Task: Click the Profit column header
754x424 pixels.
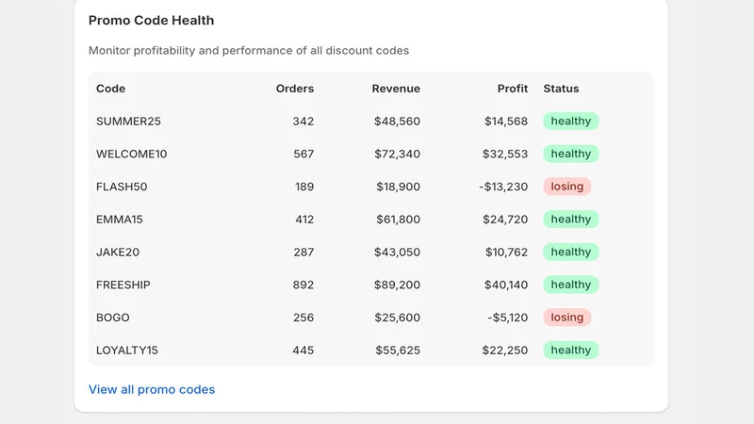Action: pos(513,89)
